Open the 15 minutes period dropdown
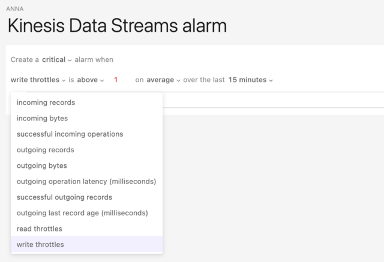 point(251,80)
